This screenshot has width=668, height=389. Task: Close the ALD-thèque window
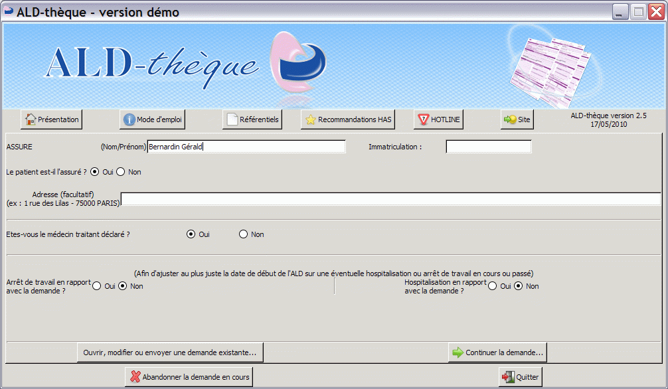656,11
